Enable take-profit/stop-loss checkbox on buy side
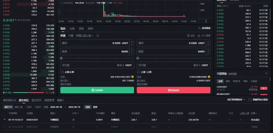This screenshot has width=273, height=133. point(62,72)
